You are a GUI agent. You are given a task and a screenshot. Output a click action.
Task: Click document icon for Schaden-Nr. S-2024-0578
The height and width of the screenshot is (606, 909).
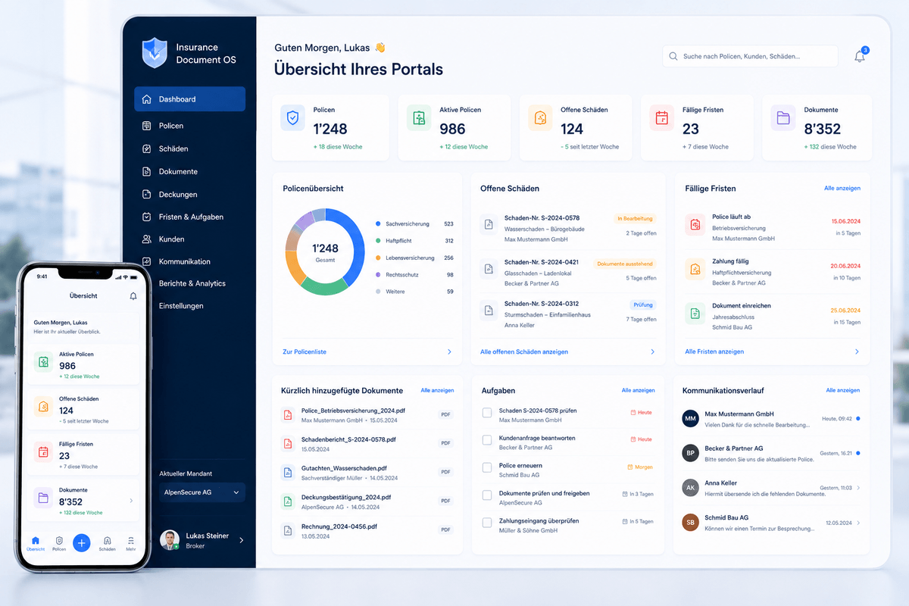[x=489, y=224]
